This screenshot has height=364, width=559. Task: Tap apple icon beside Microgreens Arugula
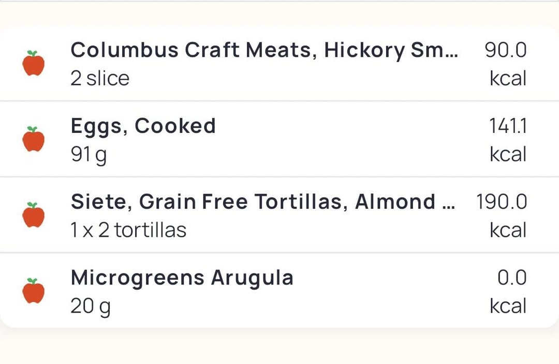34,291
